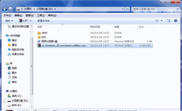Open the 视频 library
The height and width of the screenshot is (111, 182).
(12, 68)
